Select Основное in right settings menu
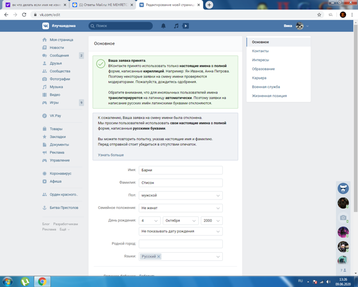 point(278,42)
